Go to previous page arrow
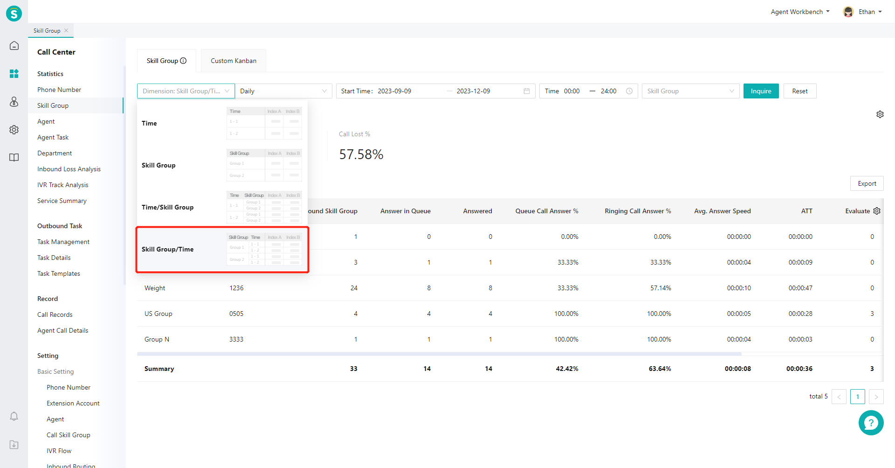 839,397
